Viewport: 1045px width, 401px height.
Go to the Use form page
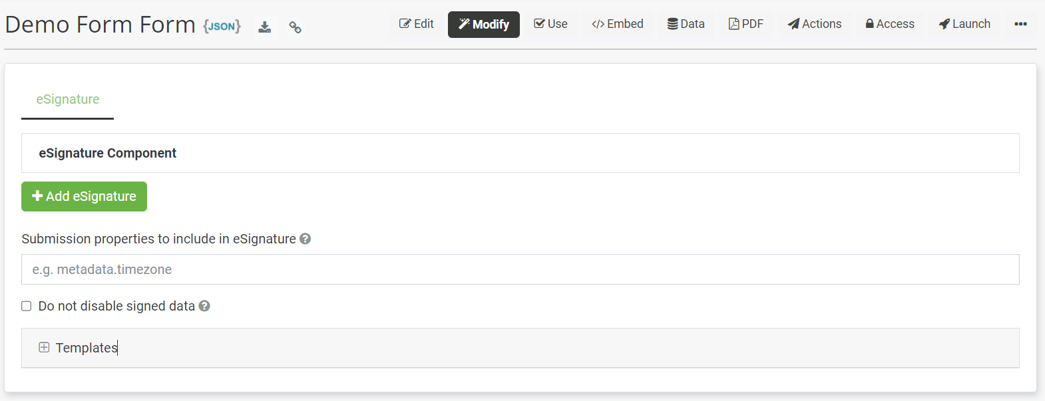[550, 24]
